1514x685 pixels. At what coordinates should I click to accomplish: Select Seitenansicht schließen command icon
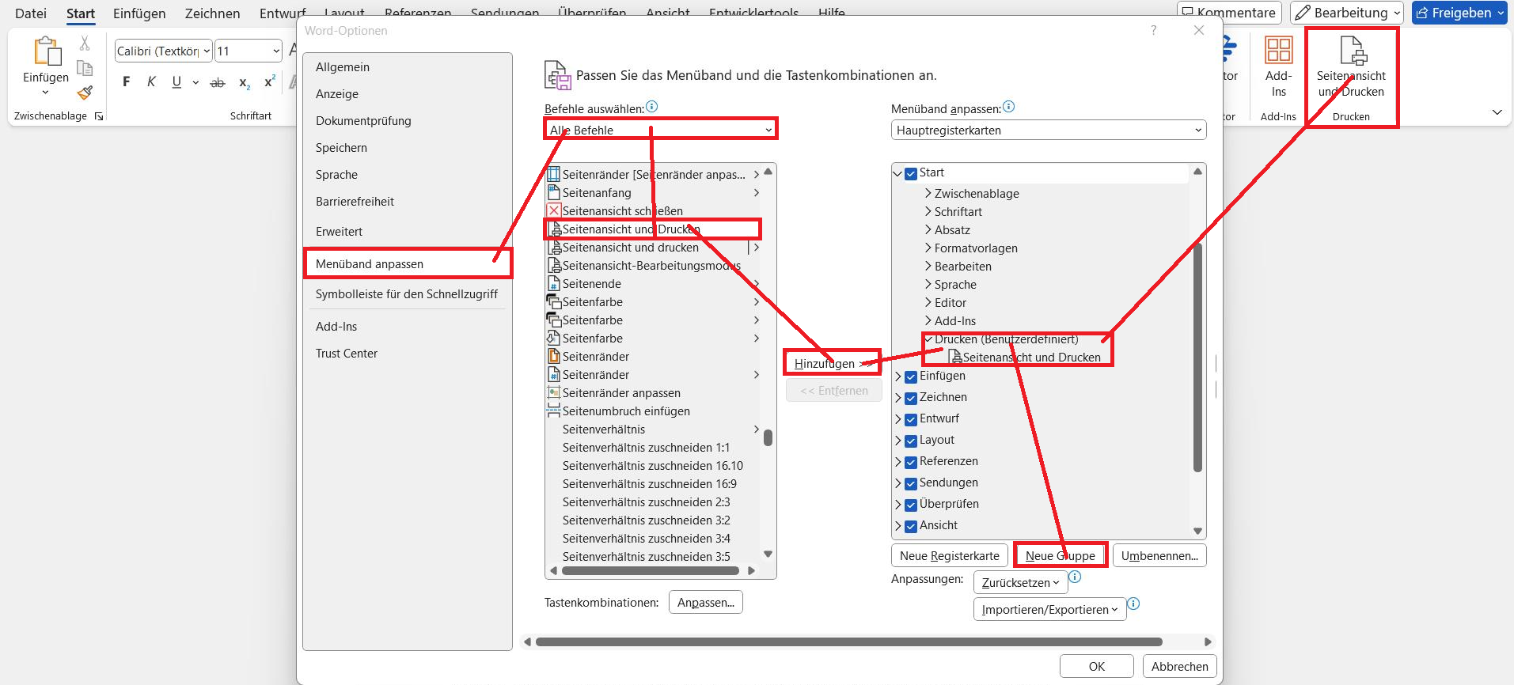click(555, 210)
